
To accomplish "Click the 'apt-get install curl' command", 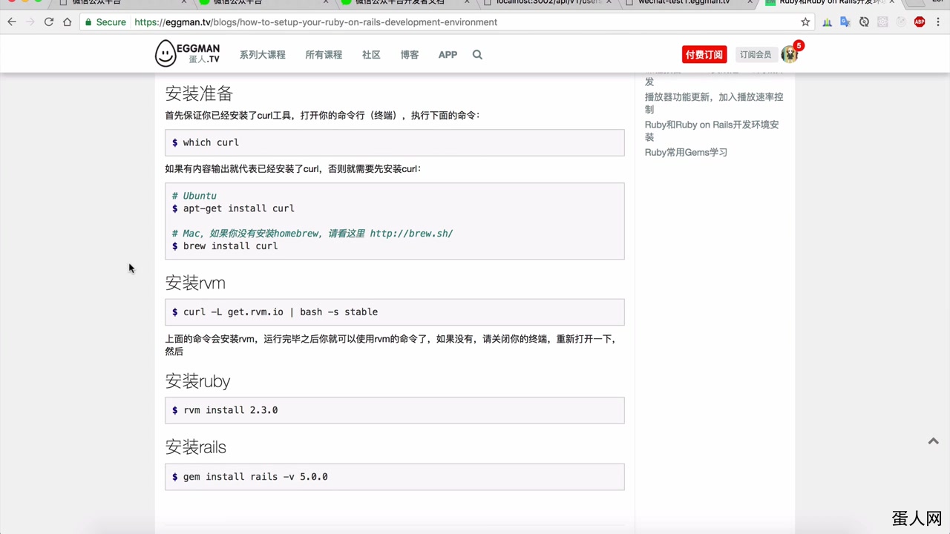I will 239,208.
